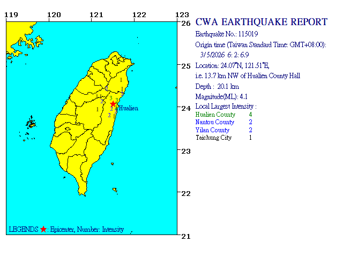
Task: Select the Yilan County intensity entry
Action: click(223, 130)
